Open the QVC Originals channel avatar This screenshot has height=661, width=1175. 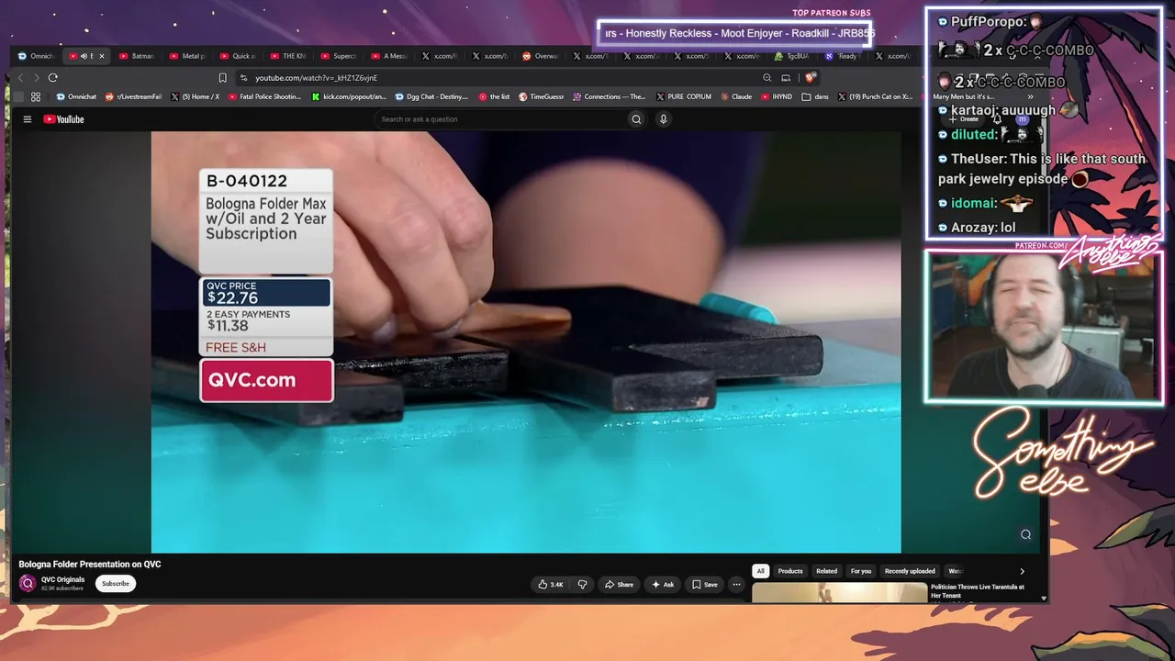28,583
